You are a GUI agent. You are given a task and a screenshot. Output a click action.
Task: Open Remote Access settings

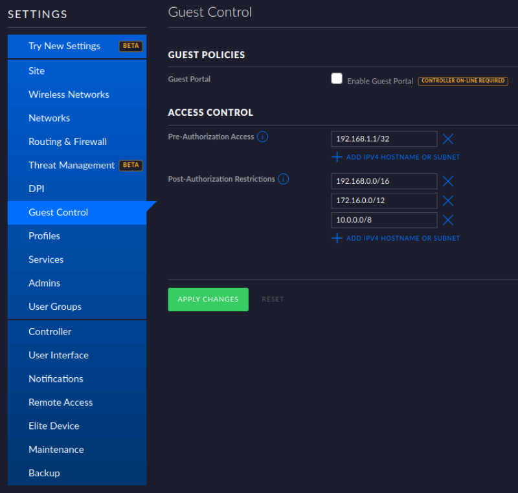(77, 402)
